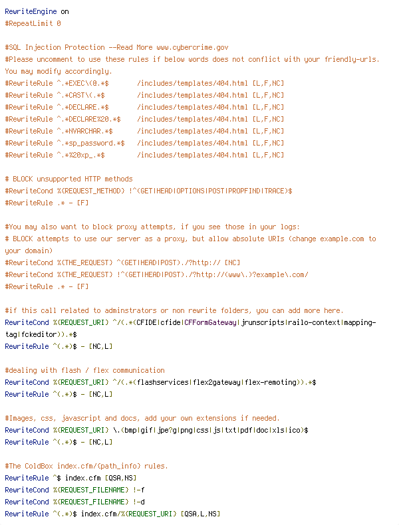Viewport: 399px width, 525px height.
Task: Click the example\.com proxy RewriteCond line
Action: 156,275
